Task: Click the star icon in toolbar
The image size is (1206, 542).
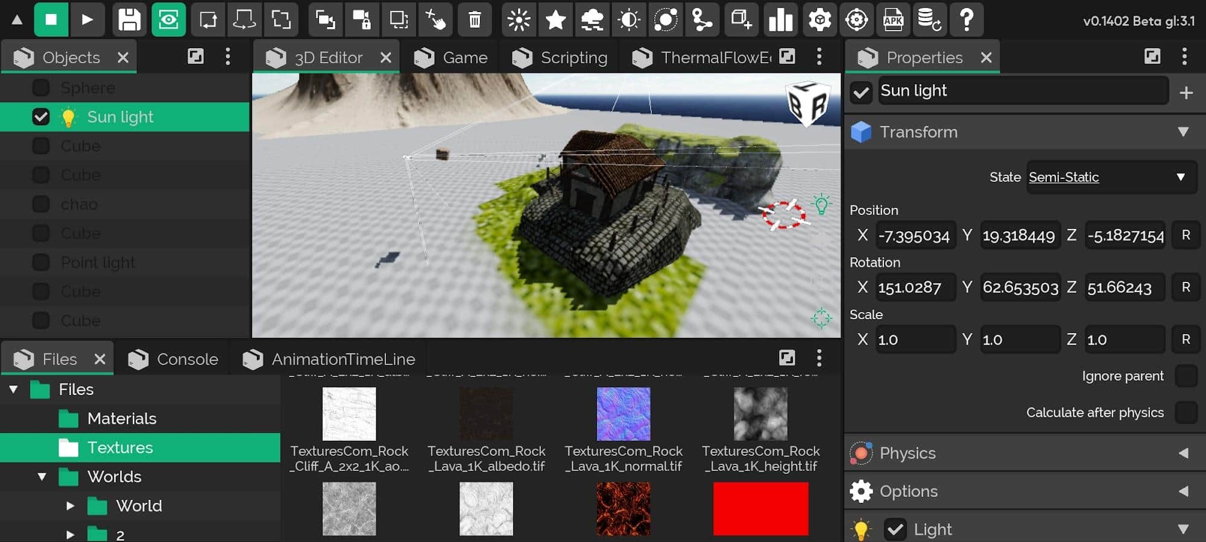Action: 555,20
